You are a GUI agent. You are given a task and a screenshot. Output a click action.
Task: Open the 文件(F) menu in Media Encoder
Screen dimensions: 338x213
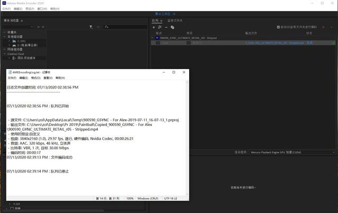(6, 9)
